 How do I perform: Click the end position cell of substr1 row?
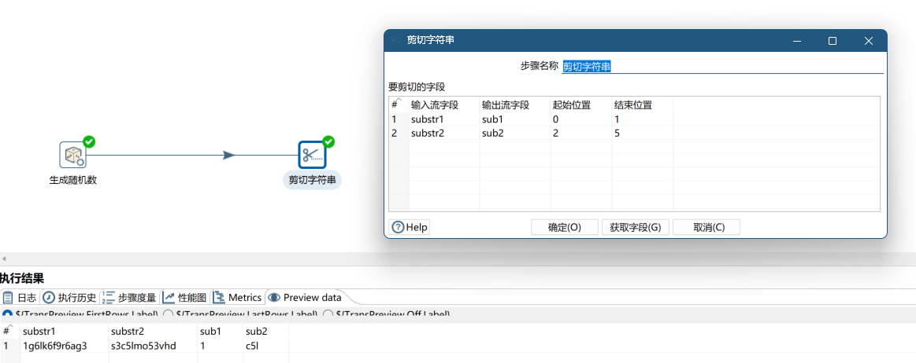[643, 119]
